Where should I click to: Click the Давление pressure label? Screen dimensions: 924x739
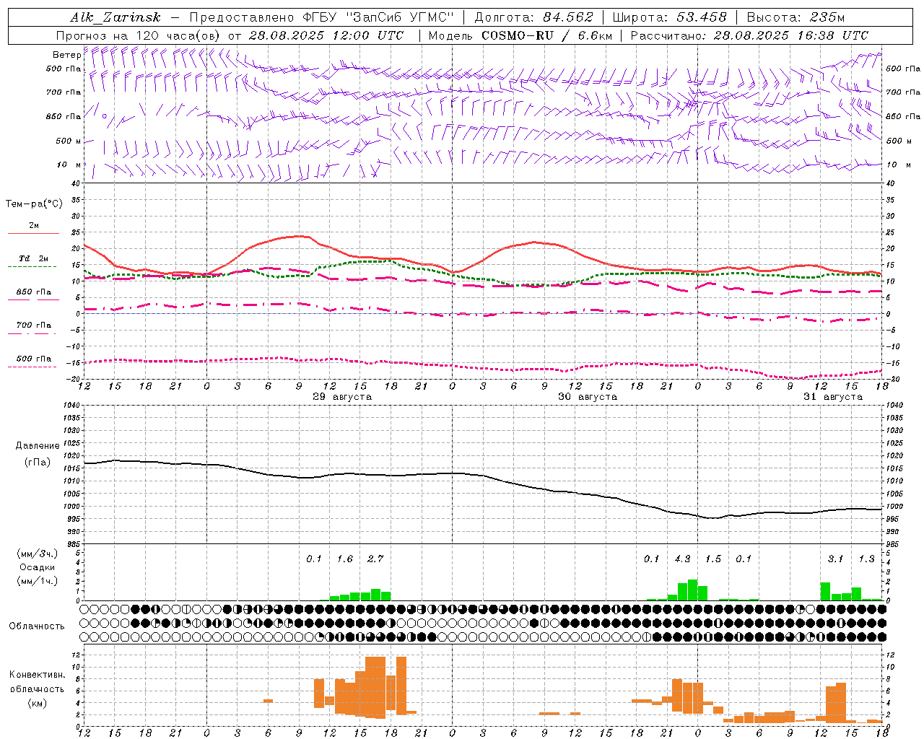click(x=38, y=446)
